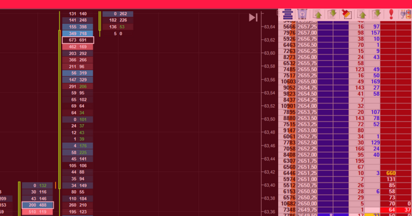Click the plug and battery connection icon
The height and width of the screenshot is (216, 412).
406,15
